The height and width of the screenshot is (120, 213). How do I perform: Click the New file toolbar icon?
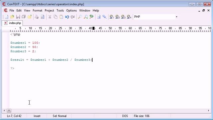click(7, 17)
